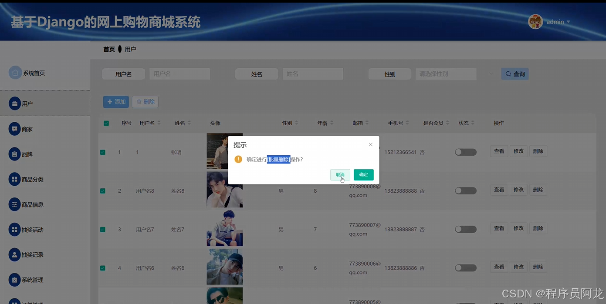Screen dimensions: 606x304
Task: Click the avatar photo of 用户名6
Action: tap(224, 267)
